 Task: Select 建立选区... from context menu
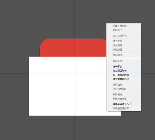click(x=118, y=41)
